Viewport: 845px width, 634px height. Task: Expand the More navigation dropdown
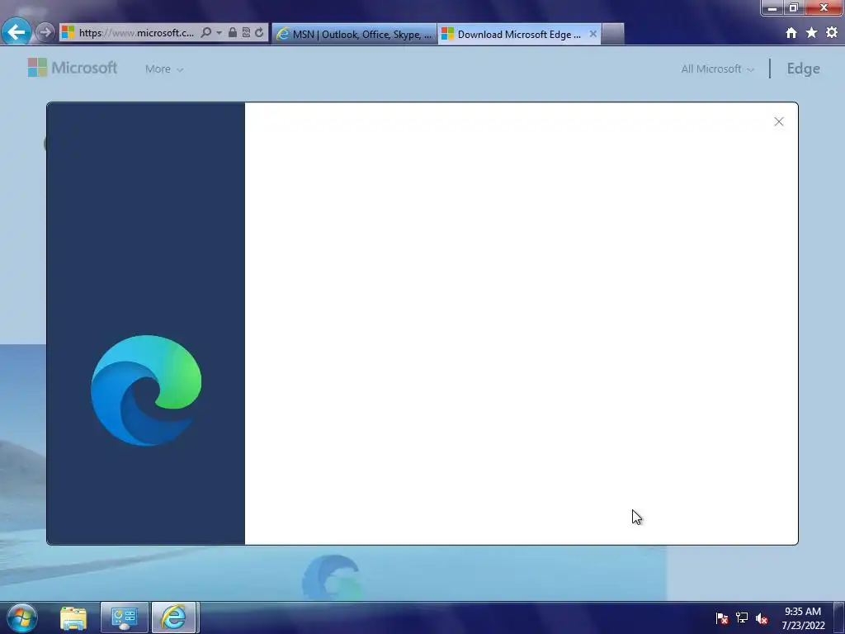tap(164, 69)
